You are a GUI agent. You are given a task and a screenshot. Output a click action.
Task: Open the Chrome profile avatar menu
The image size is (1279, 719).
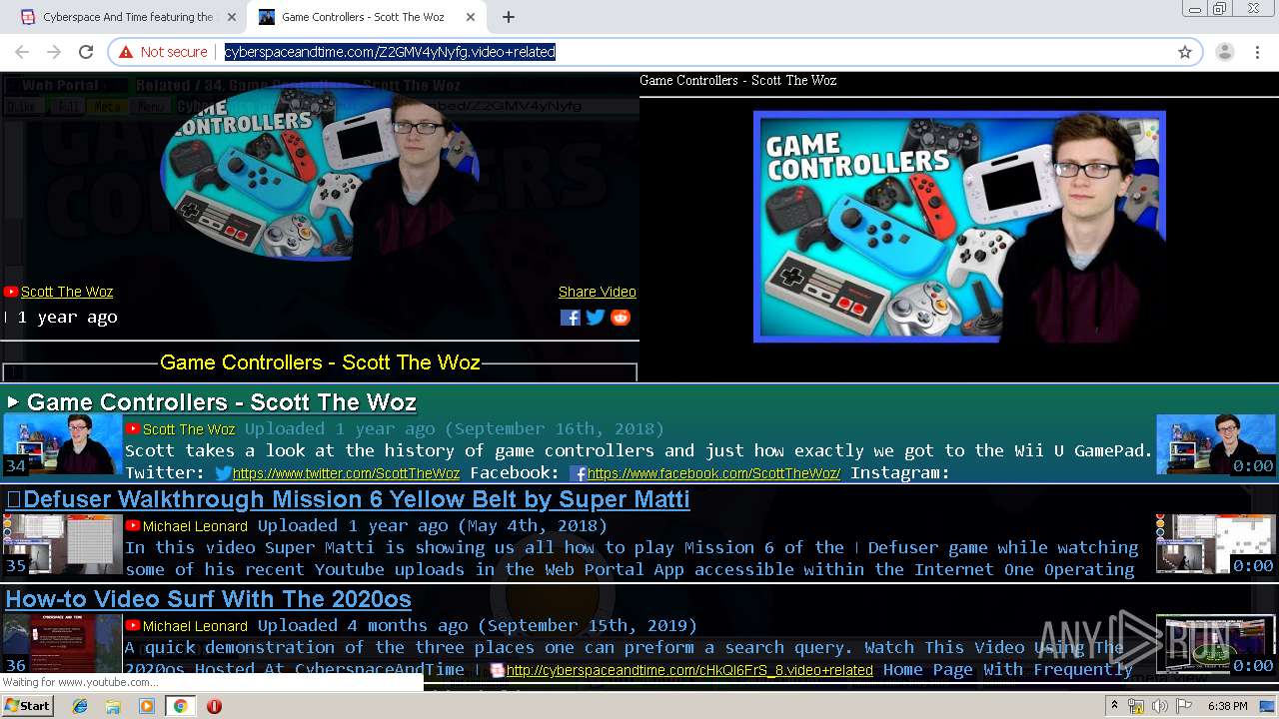click(x=1225, y=52)
